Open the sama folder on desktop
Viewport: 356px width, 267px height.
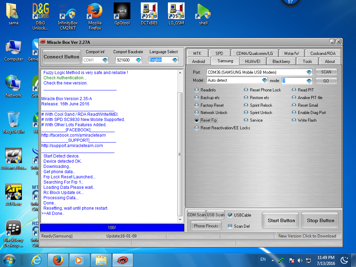14,14
